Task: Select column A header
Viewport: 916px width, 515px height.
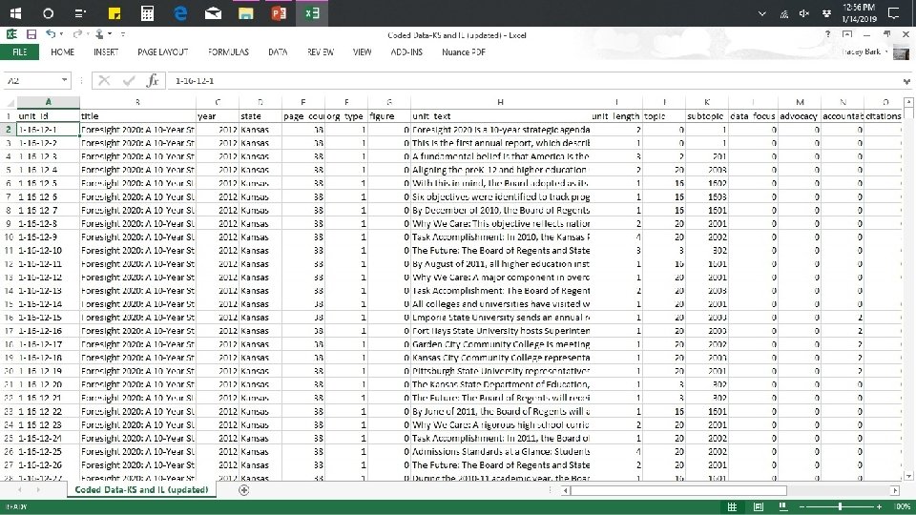Action: [x=48, y=102]
